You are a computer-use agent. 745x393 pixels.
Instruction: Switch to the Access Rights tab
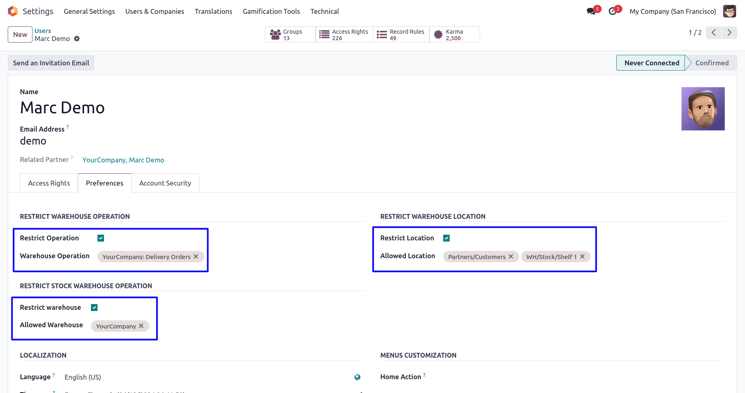(49, 183)
